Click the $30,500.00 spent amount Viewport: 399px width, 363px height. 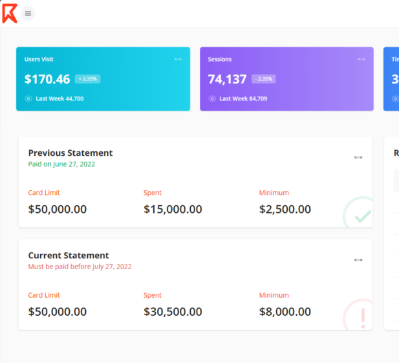(x=173, y=312)
